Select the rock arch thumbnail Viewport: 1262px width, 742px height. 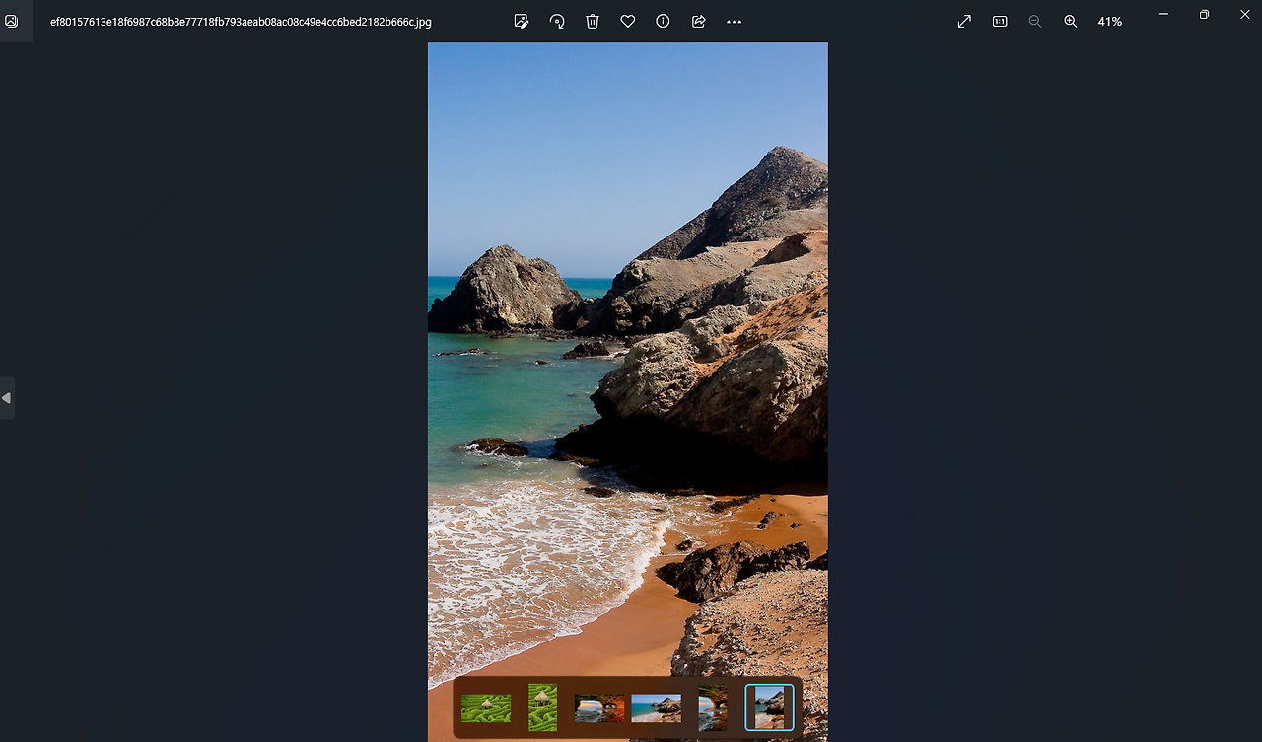pyautogui.click(x=599, y=708)
